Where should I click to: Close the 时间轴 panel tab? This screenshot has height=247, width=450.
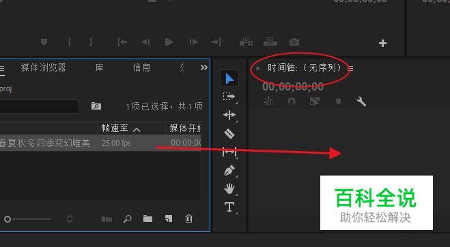click(x=257, y=68)
